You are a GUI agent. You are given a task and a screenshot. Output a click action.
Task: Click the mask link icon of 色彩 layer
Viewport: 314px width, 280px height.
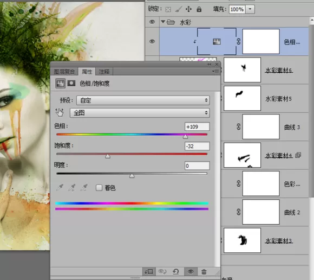pyautogui.click(x=239, y=183)
